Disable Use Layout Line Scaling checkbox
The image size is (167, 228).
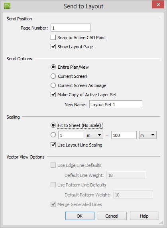point(53,145)
